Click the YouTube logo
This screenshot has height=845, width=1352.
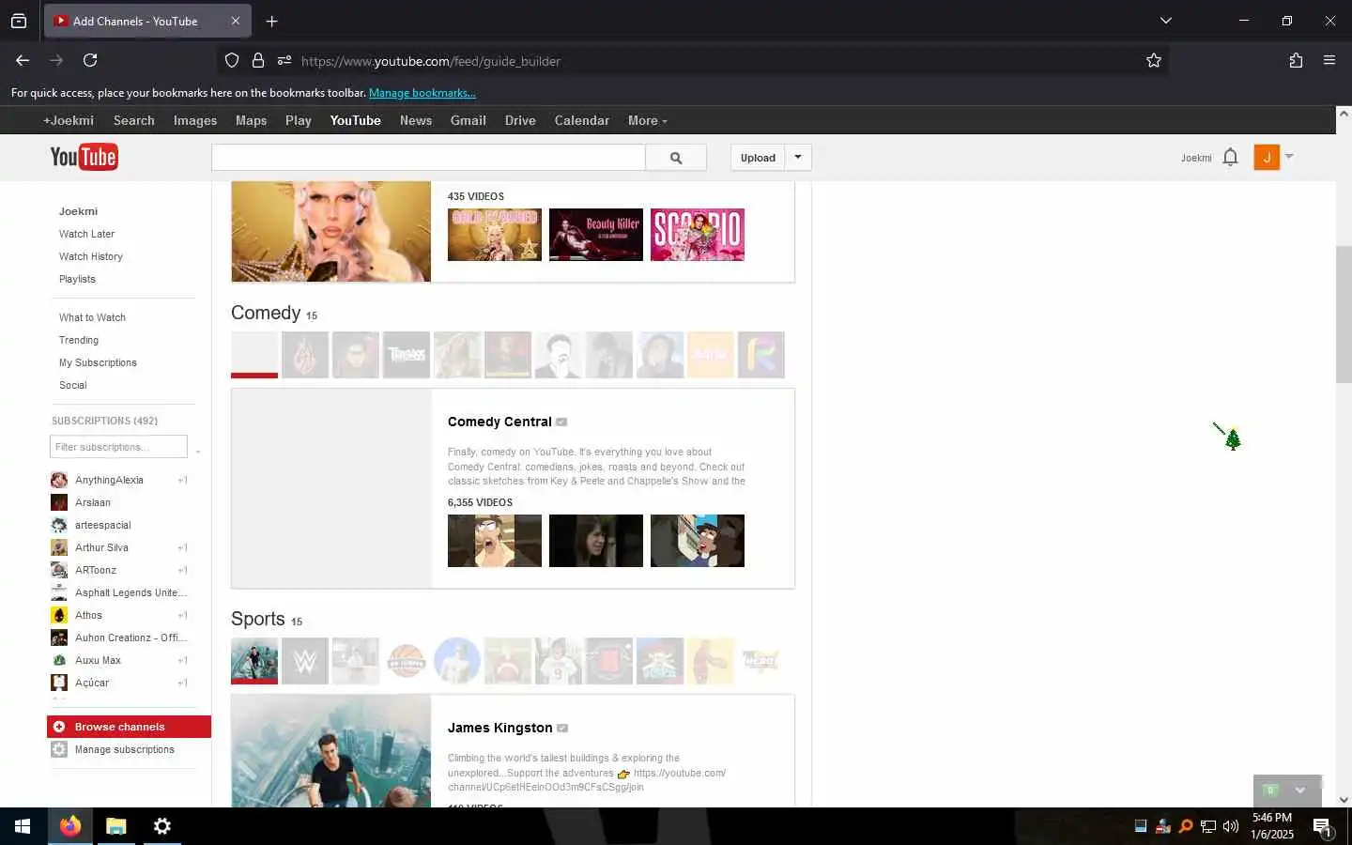pyautogui.click(x=84, y=157)
